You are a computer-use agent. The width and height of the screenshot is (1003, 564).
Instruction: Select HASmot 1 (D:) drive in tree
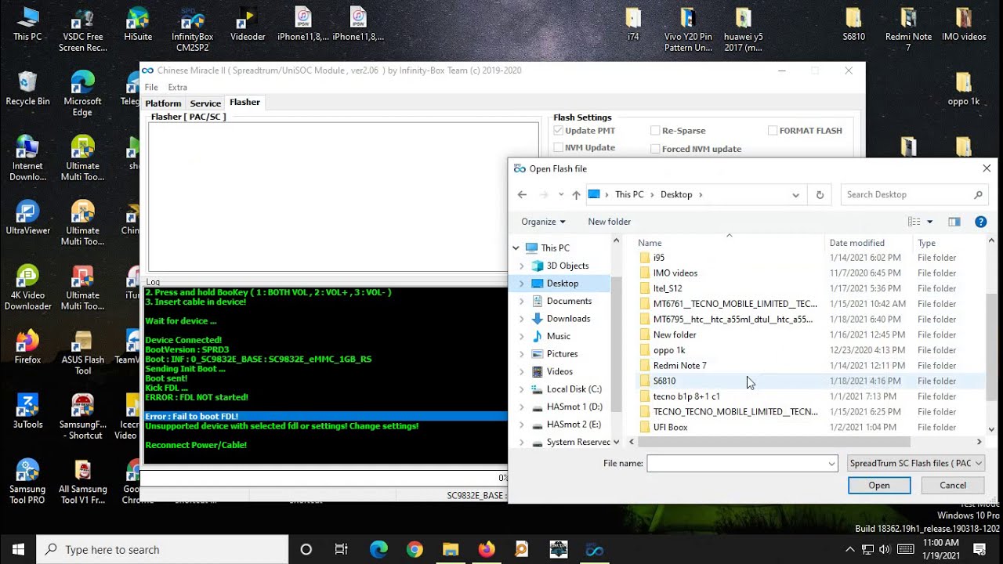pyautogui.click(x=574, y=407)
